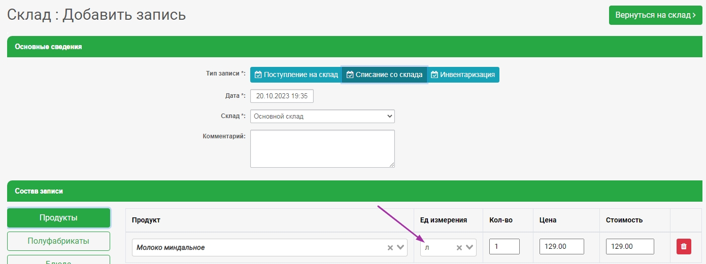
Task: Switch to the Полуфабрикаты tab
Action: (58, 241)
